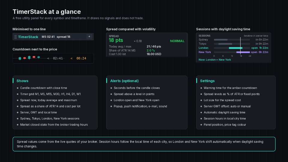
Task: Click 'in 6h 22m' next to Sydney
Action: 262,40
